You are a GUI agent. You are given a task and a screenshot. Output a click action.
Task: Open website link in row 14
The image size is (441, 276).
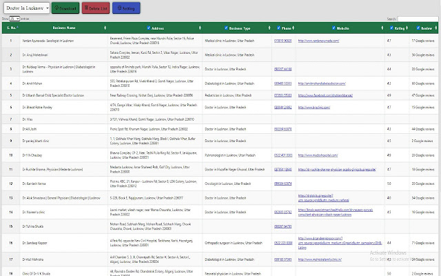coord(336,213)
